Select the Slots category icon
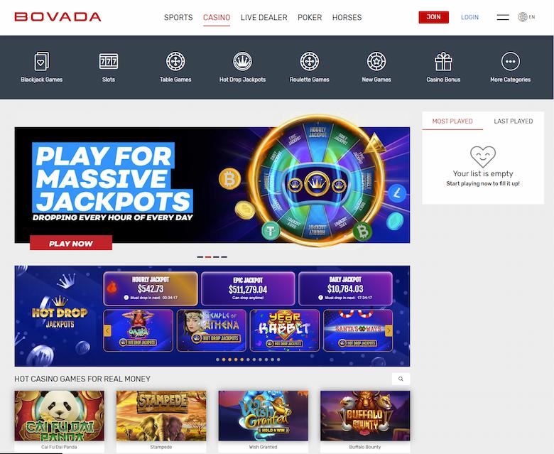The height and width of the screenshot is (454, 554). [x=109, y=62]
